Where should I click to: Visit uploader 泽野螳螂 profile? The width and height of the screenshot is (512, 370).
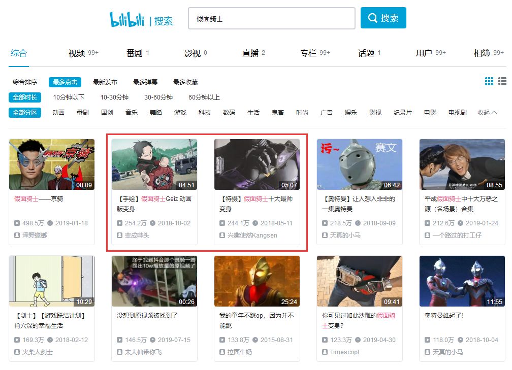[x=35, y=236]
